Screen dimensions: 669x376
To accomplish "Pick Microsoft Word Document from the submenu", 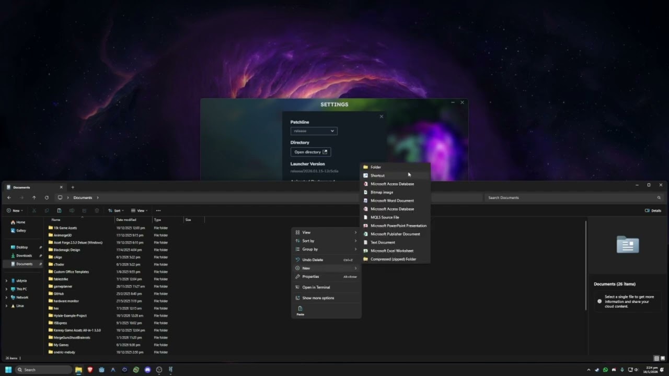I will pos(395,201).
